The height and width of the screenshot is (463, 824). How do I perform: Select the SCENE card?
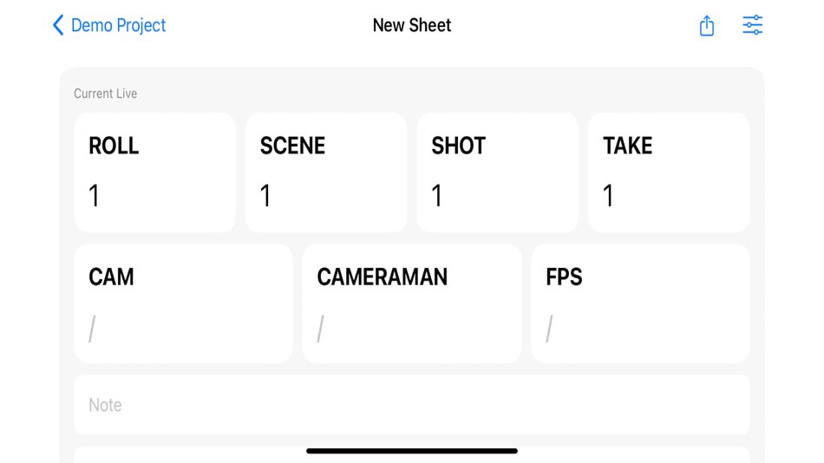coord(326,172)
